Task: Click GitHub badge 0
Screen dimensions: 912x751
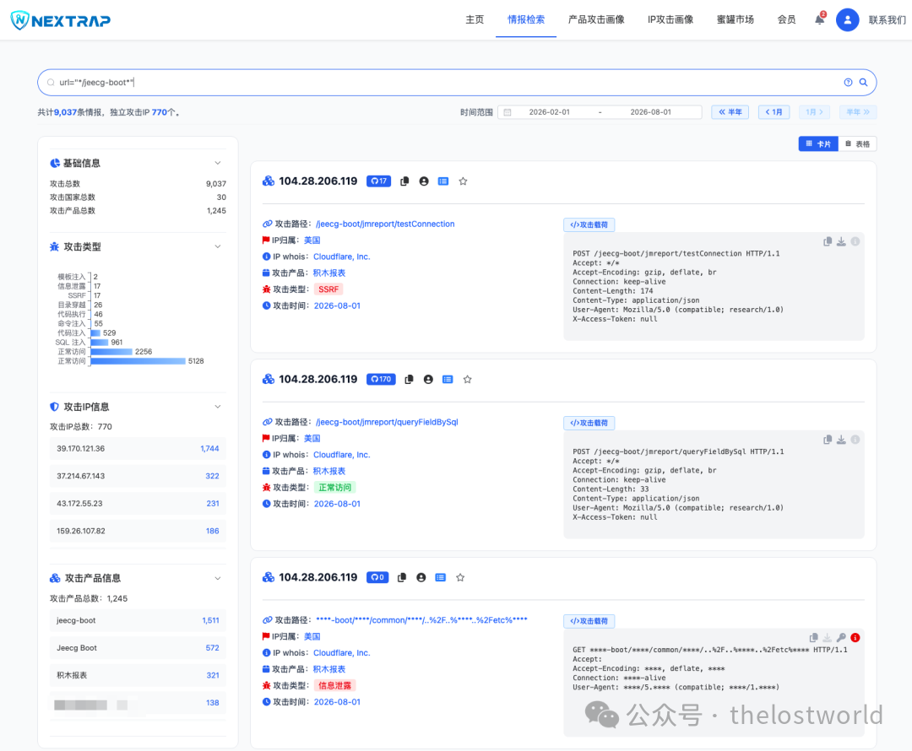Action: point(377,578)
